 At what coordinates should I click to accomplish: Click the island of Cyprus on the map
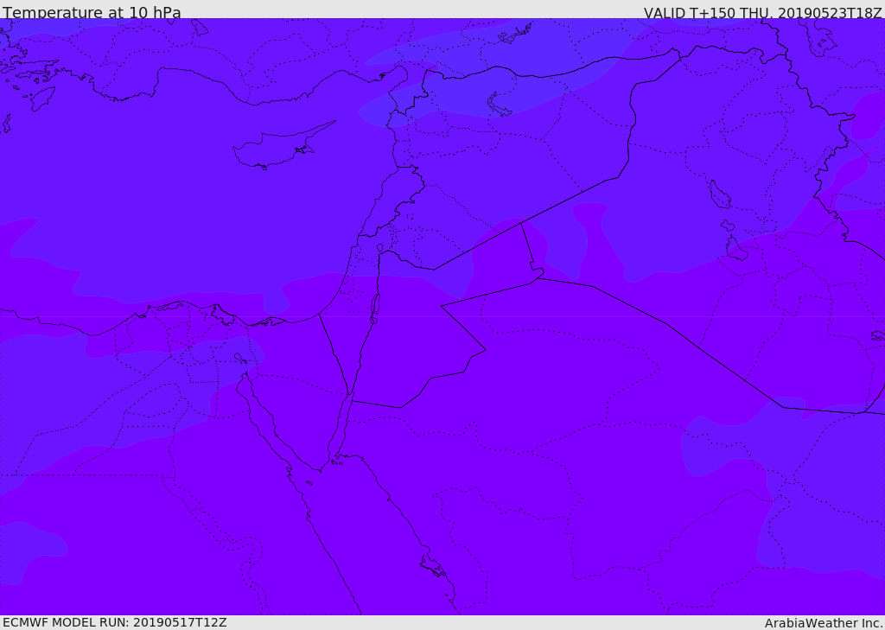(283, 147)
